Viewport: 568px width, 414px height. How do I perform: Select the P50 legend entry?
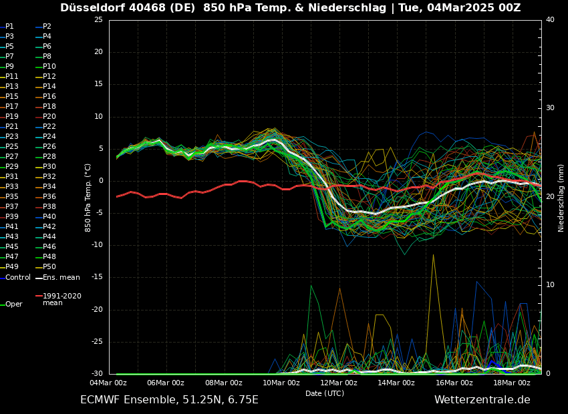tap(49, 266)
